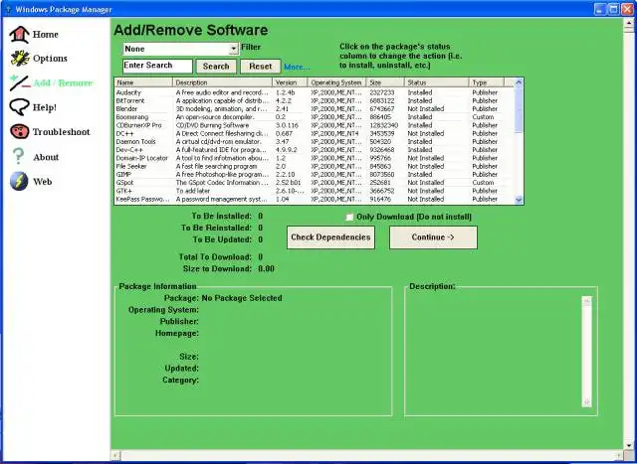Click the Options gear-bug icon

coord(20,59)
